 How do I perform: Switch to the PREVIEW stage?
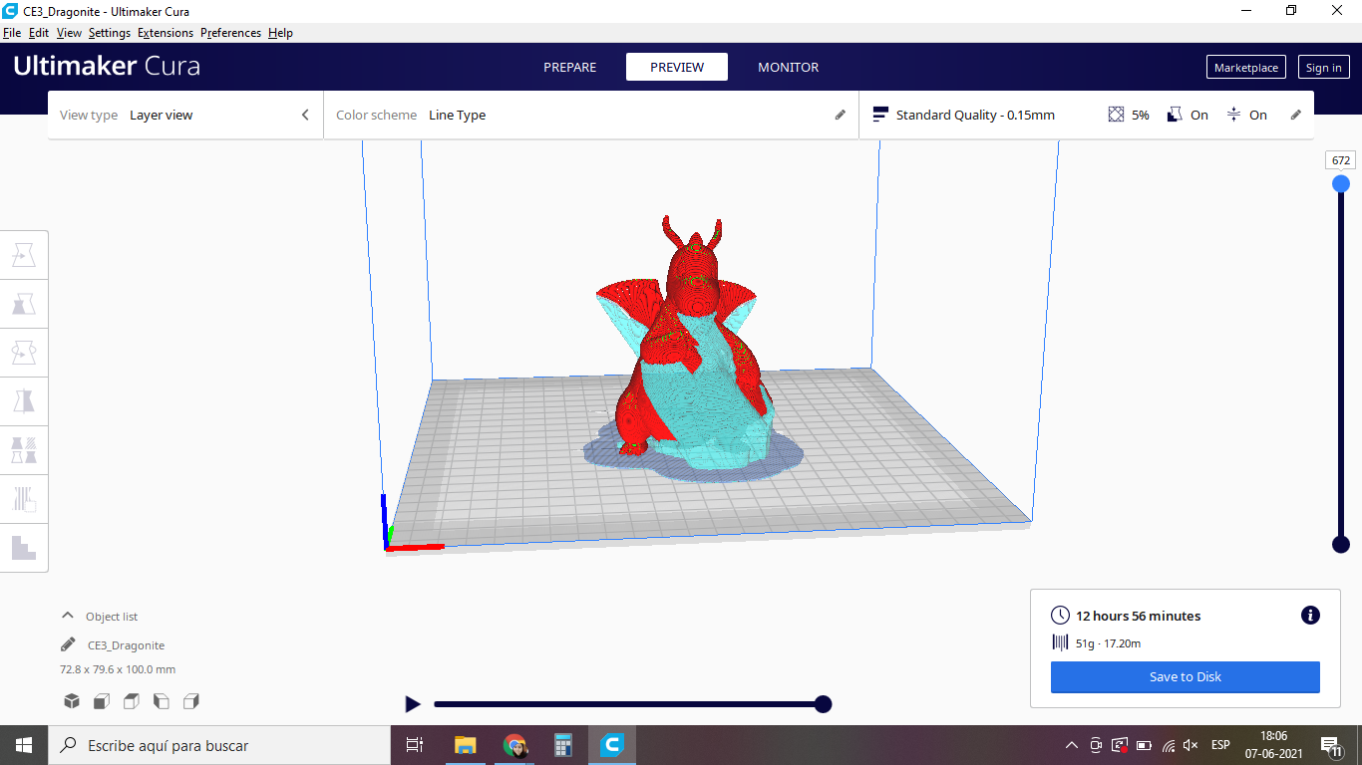pos(677,67)
